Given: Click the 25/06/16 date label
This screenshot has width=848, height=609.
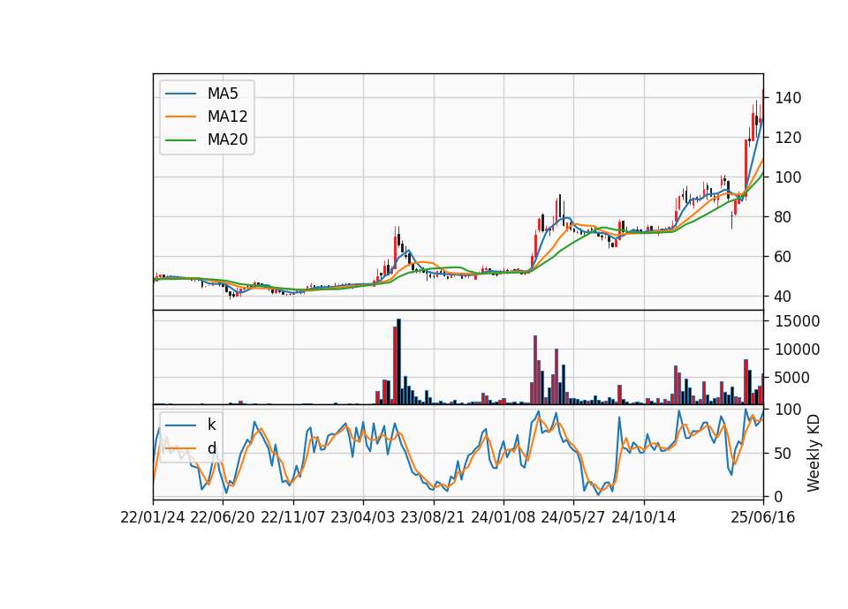Looking at the screenshot, I should 763,518.
